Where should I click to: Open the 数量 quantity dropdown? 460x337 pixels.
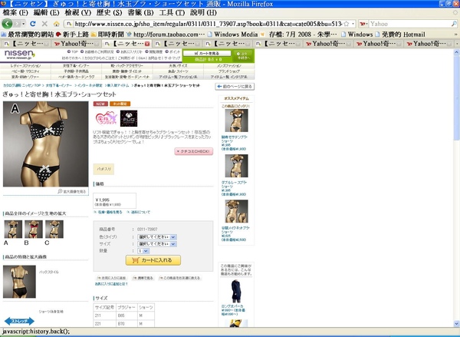coord(143,251)
